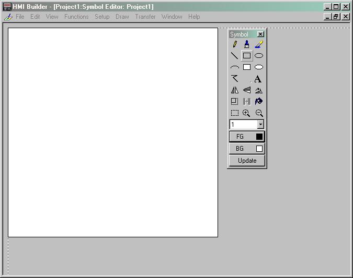Select the Polyline tool

click(235, 79)
